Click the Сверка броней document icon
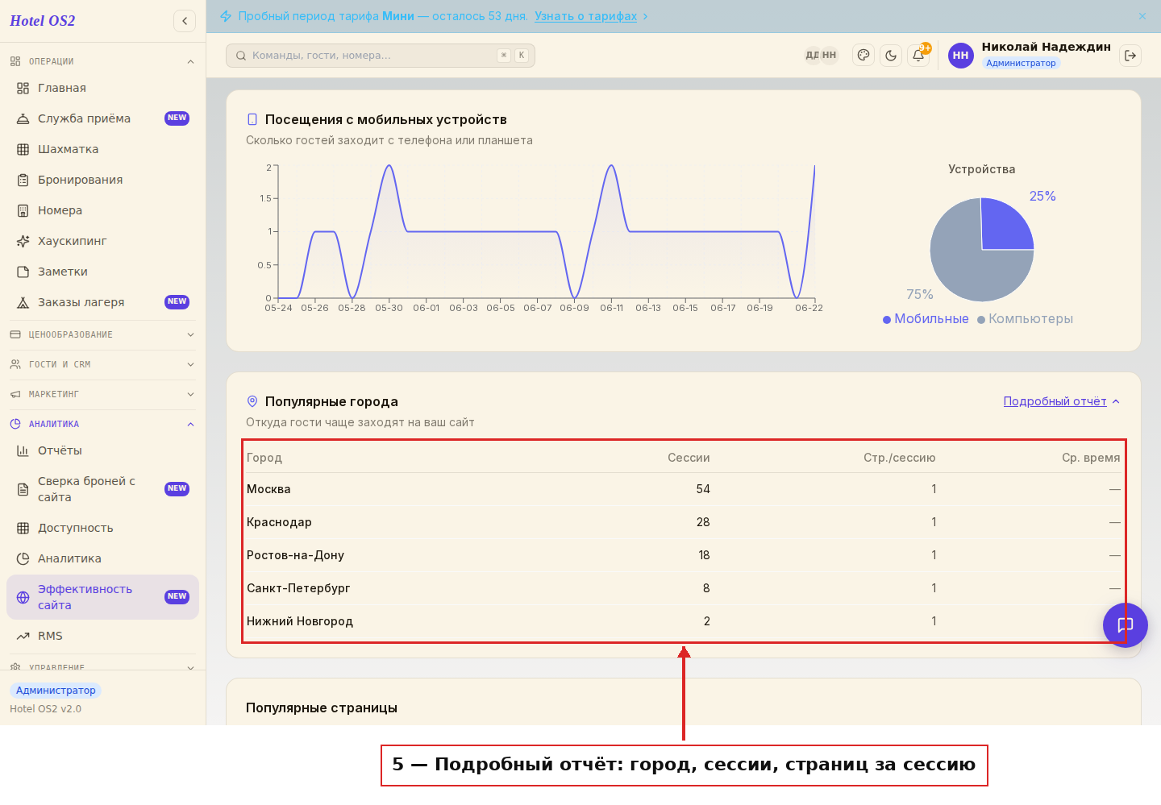This screenshot has width=1161, height=805. click(23, 489)
